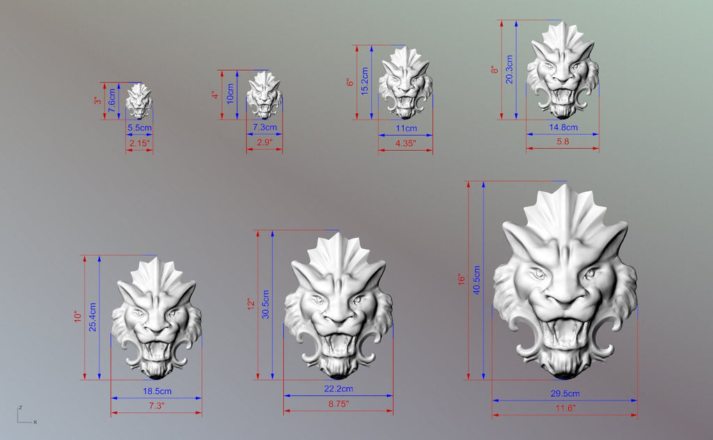Click the red 4" height dimension label

click(215, 95)
